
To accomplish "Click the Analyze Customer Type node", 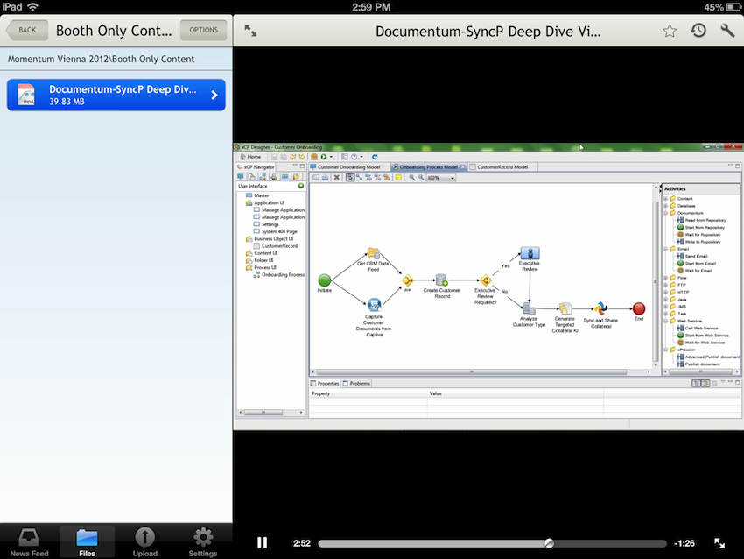I will (x=529, y=309).
